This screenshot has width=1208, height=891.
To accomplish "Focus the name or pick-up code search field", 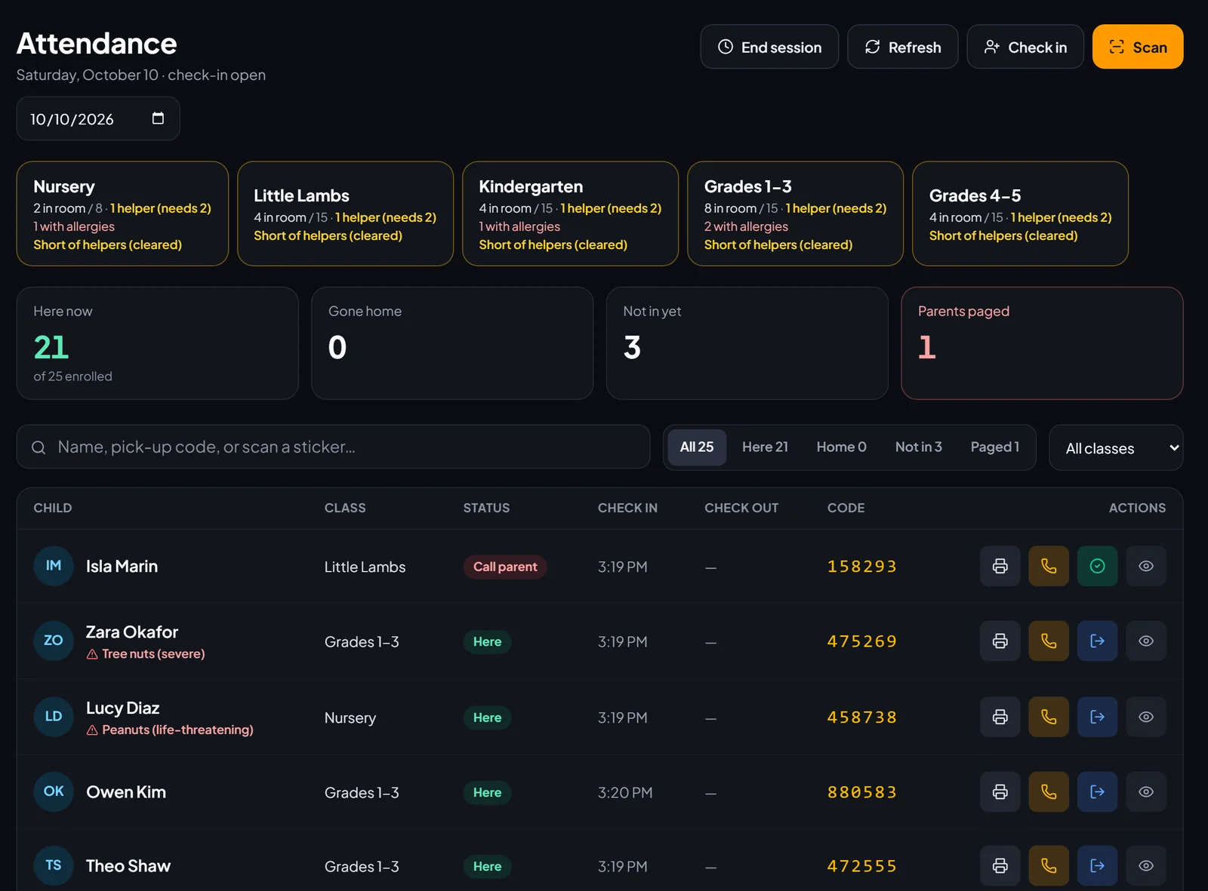I will (333, 447).
